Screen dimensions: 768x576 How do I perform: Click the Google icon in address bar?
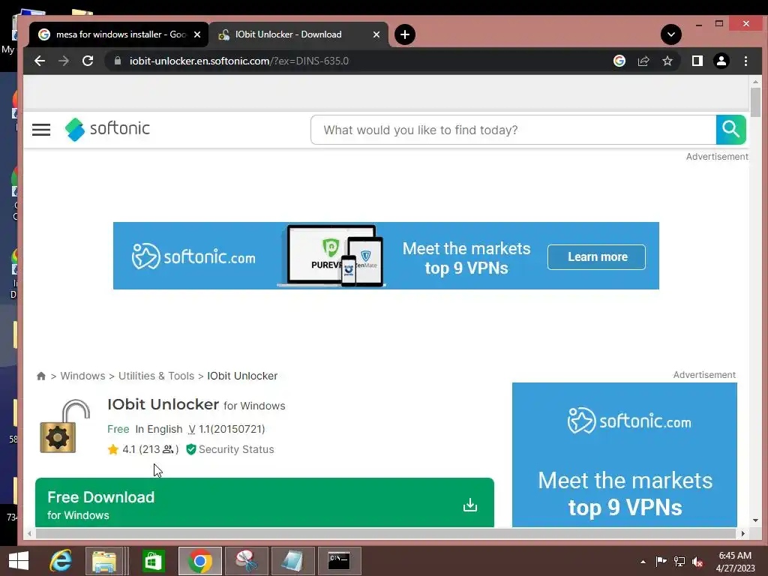tap(619, 61)
